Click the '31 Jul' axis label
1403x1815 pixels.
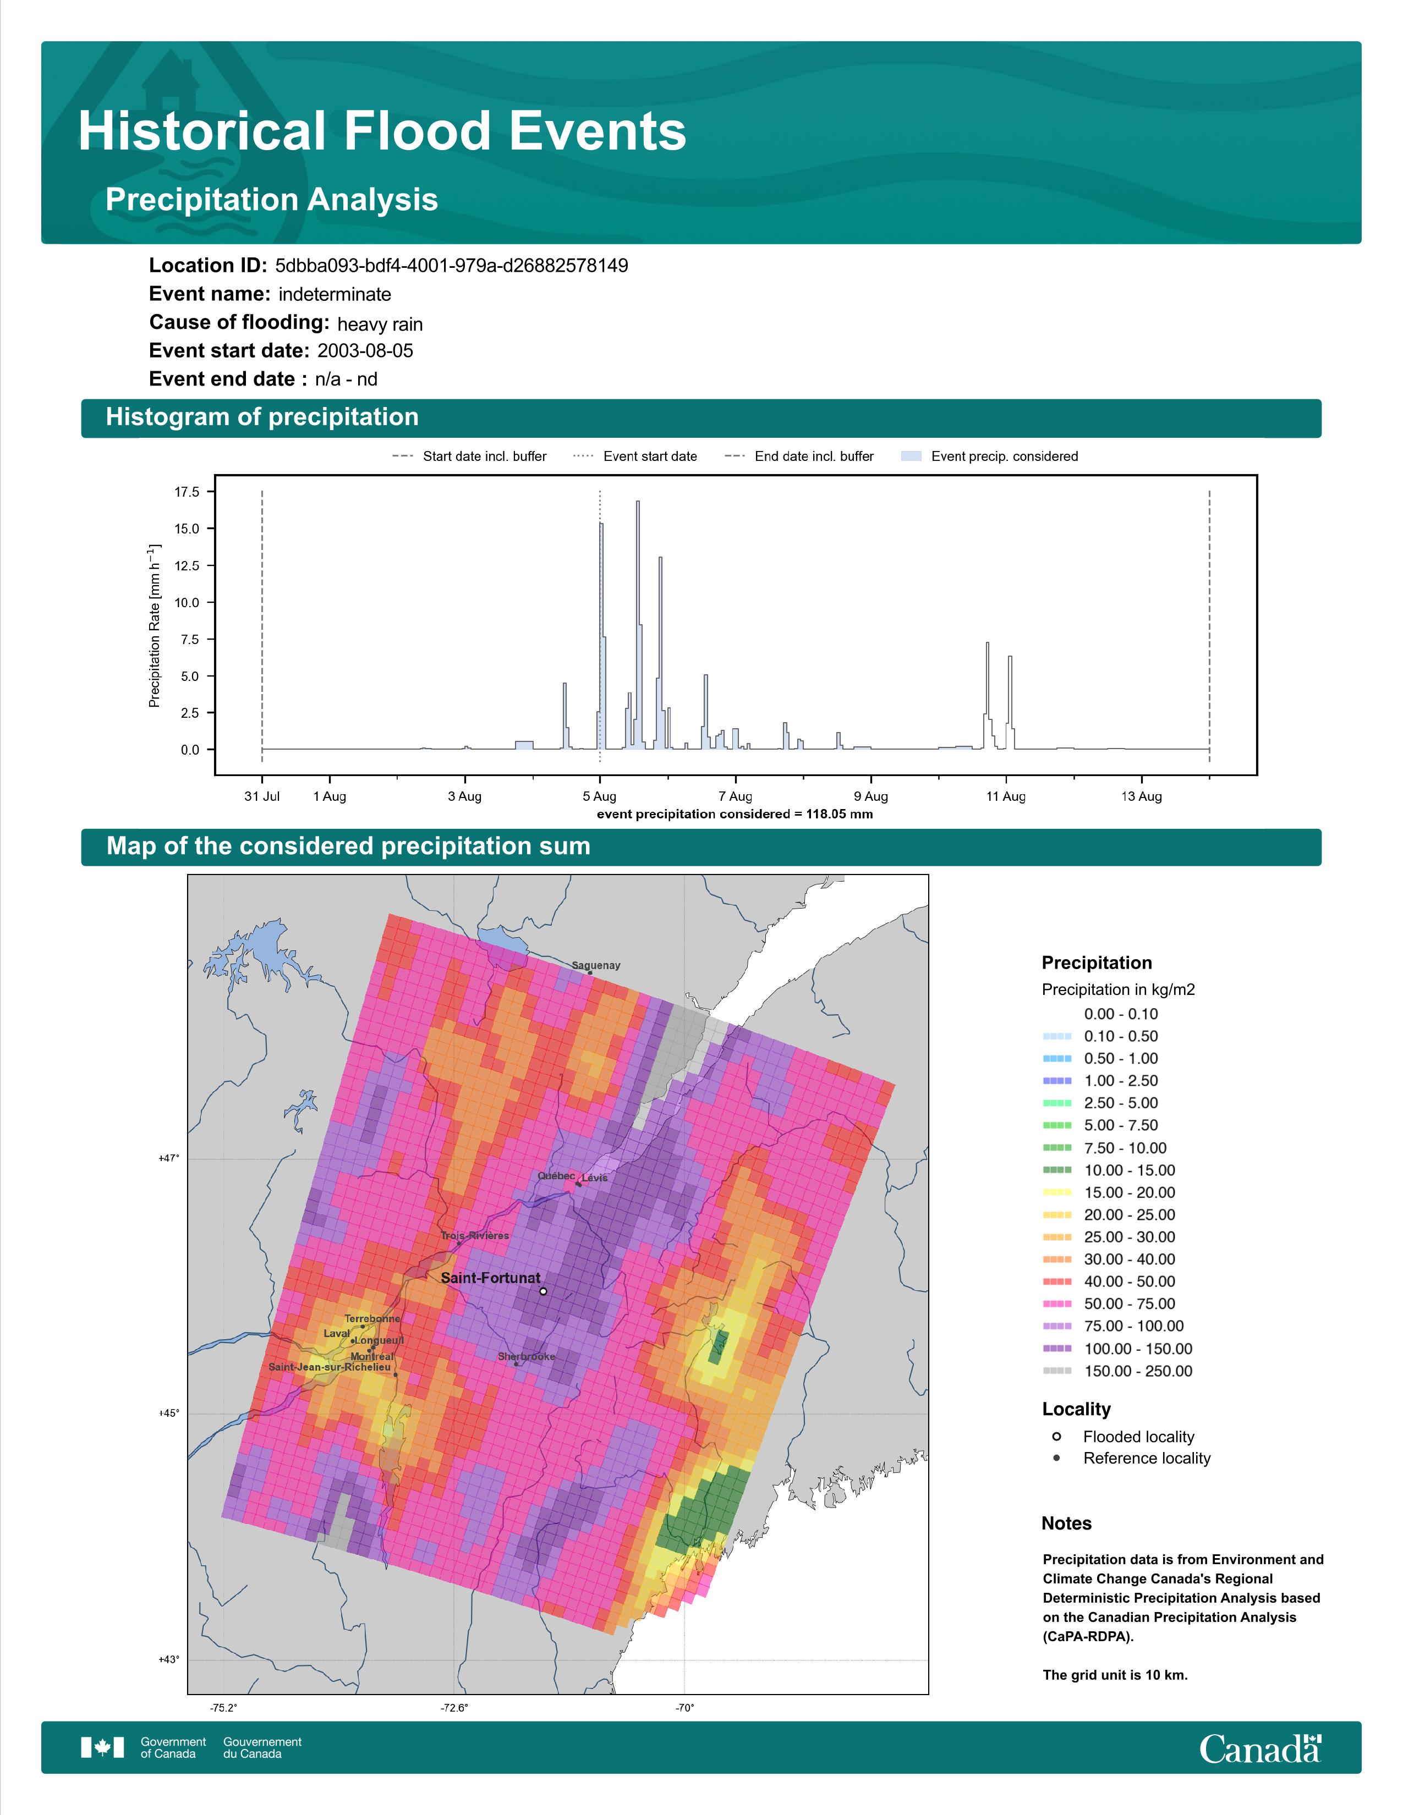point(262,796)
